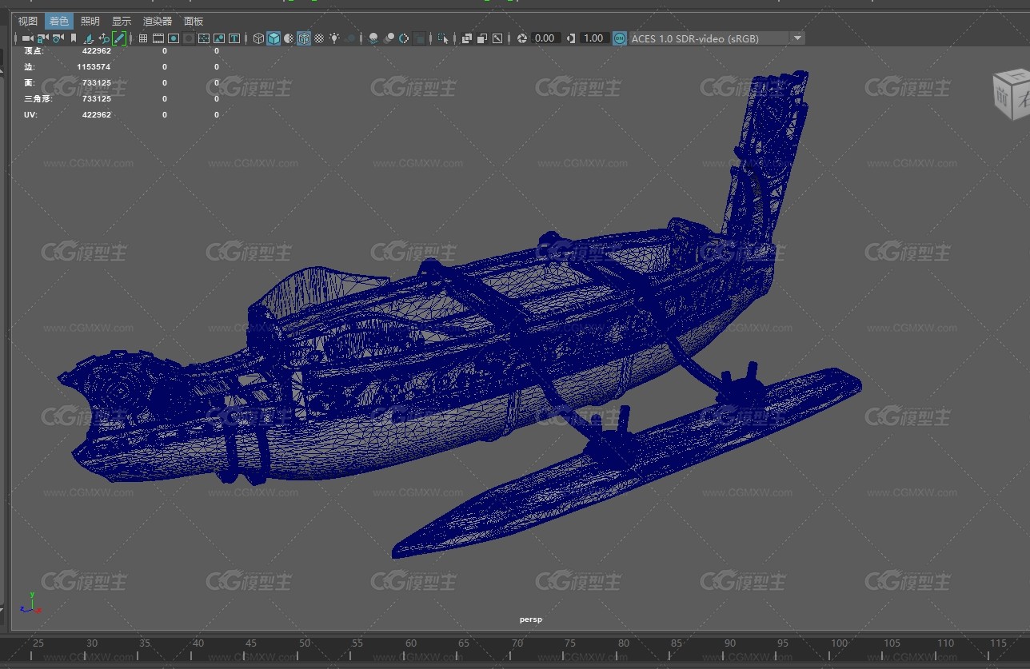Click the persp camera label
Viewport: 1030px width, 669px height.
click(x=531, y=619)
